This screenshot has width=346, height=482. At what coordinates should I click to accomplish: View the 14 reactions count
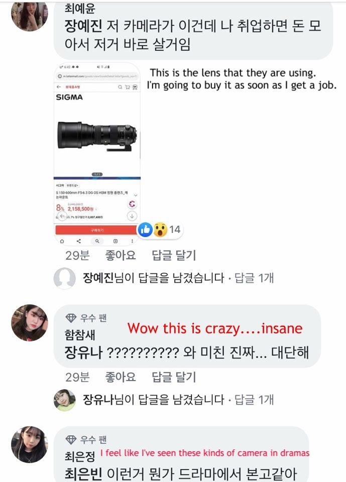coord(175,229)
